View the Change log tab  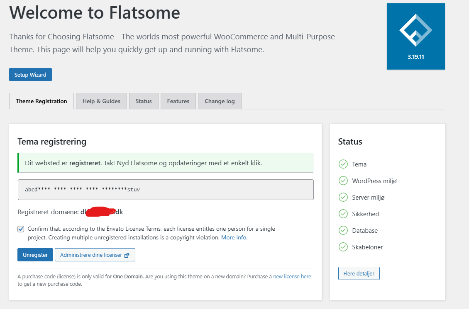pos(220,101)
